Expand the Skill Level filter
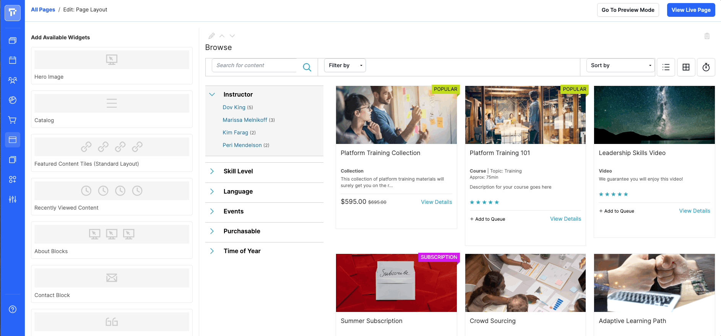The width and height of the screenshot is (721, 336). click(x=212, y=171)
